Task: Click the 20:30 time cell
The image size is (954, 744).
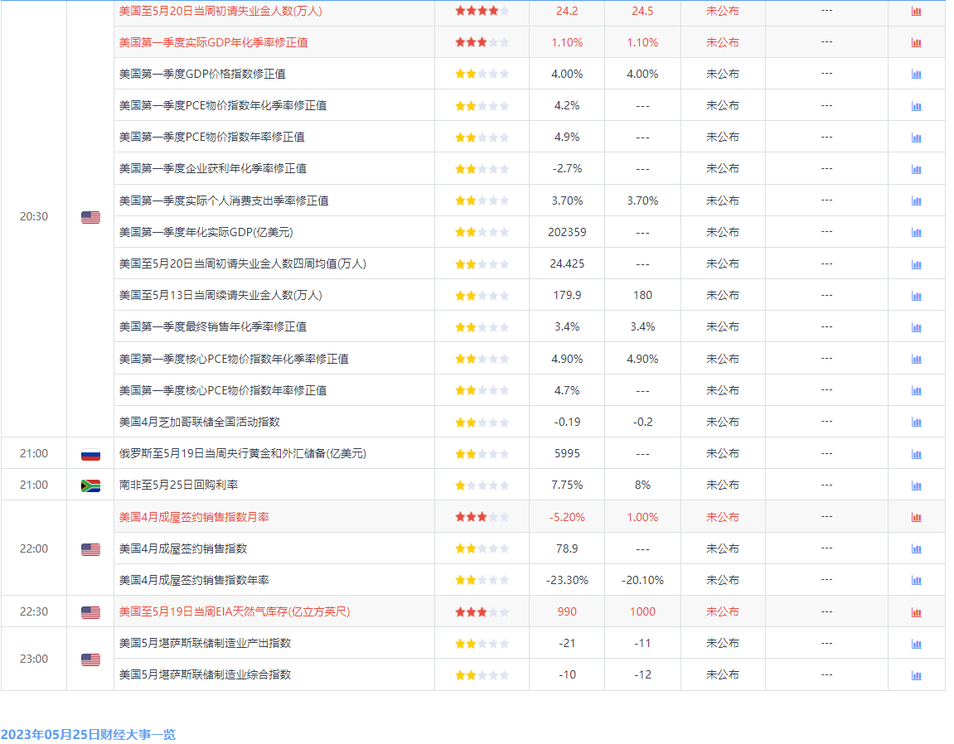Action: coord(33,216)
